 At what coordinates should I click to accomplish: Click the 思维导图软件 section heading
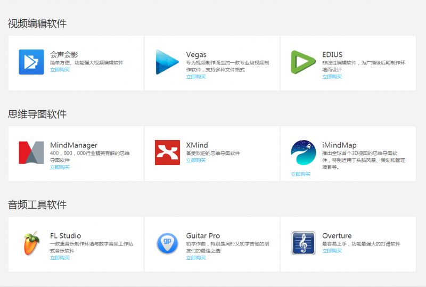[37, 114]
